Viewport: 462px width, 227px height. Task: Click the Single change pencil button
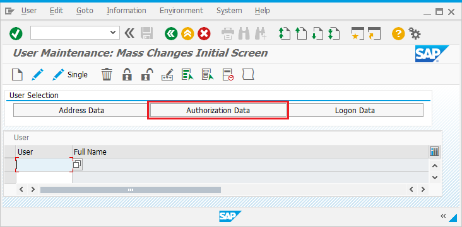69,75
